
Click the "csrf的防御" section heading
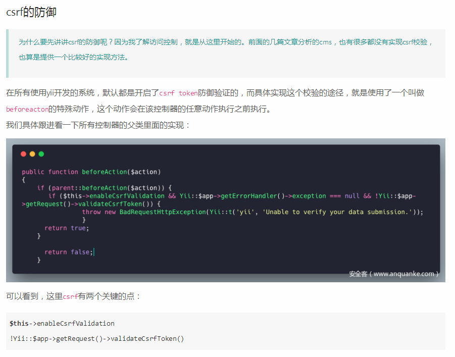(31, 12)
